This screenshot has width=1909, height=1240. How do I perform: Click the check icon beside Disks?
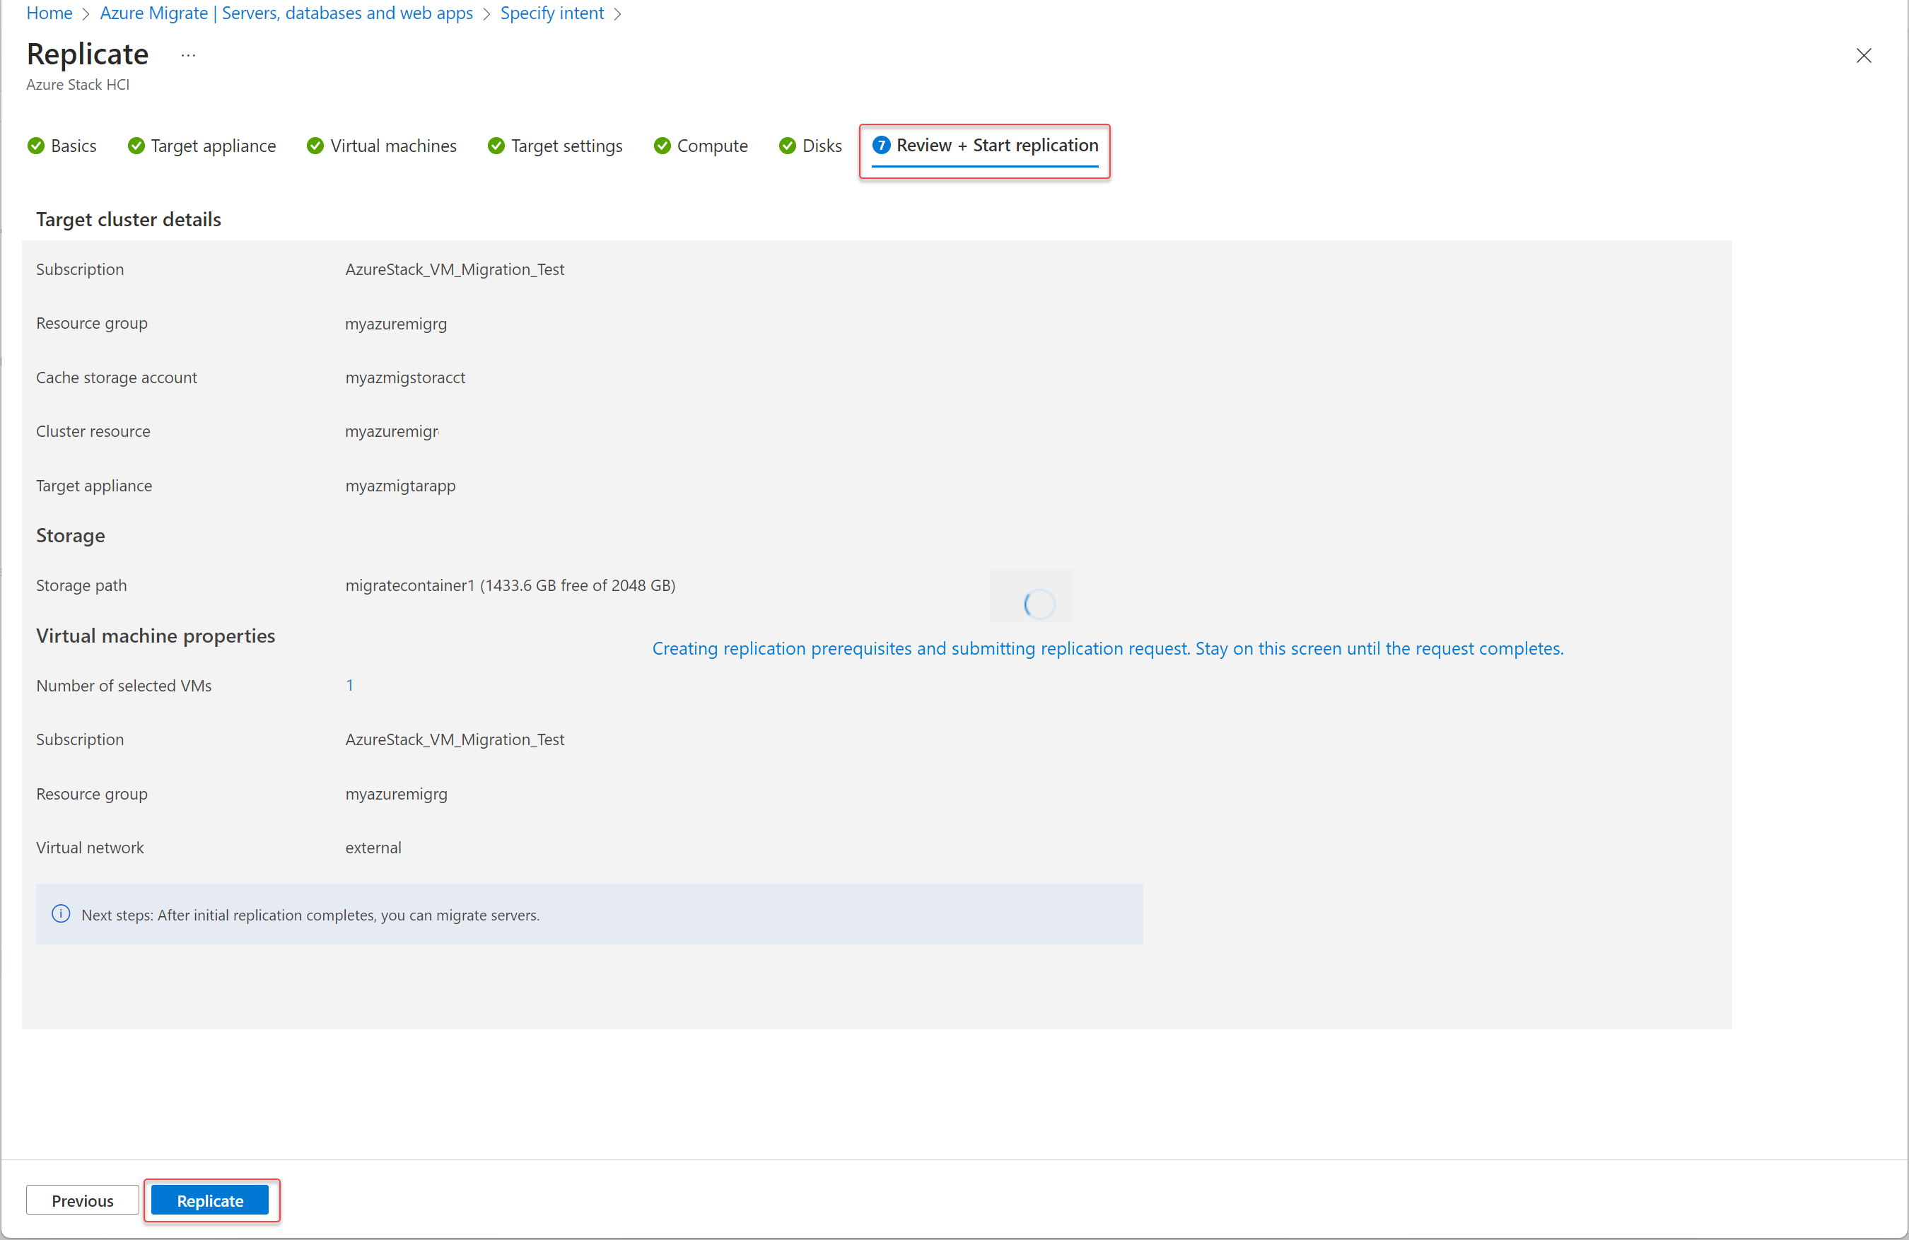point(788,145)
